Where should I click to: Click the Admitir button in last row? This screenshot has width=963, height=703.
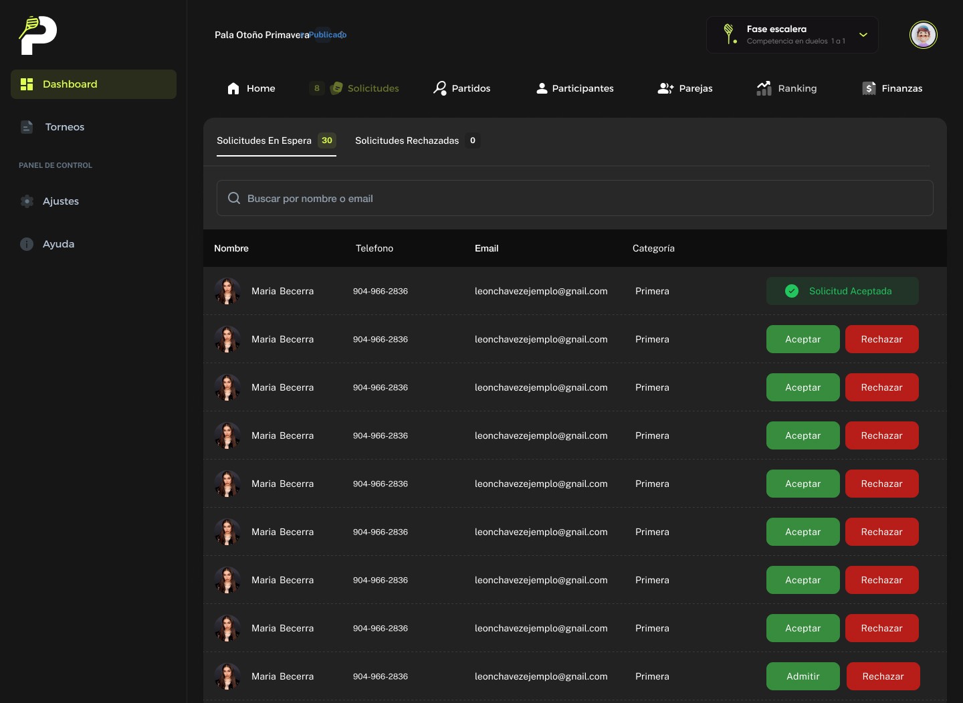tap(802, 676)
